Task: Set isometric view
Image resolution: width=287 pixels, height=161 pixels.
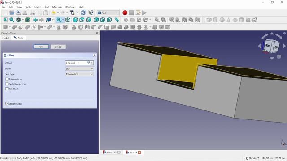Action: 68,20
